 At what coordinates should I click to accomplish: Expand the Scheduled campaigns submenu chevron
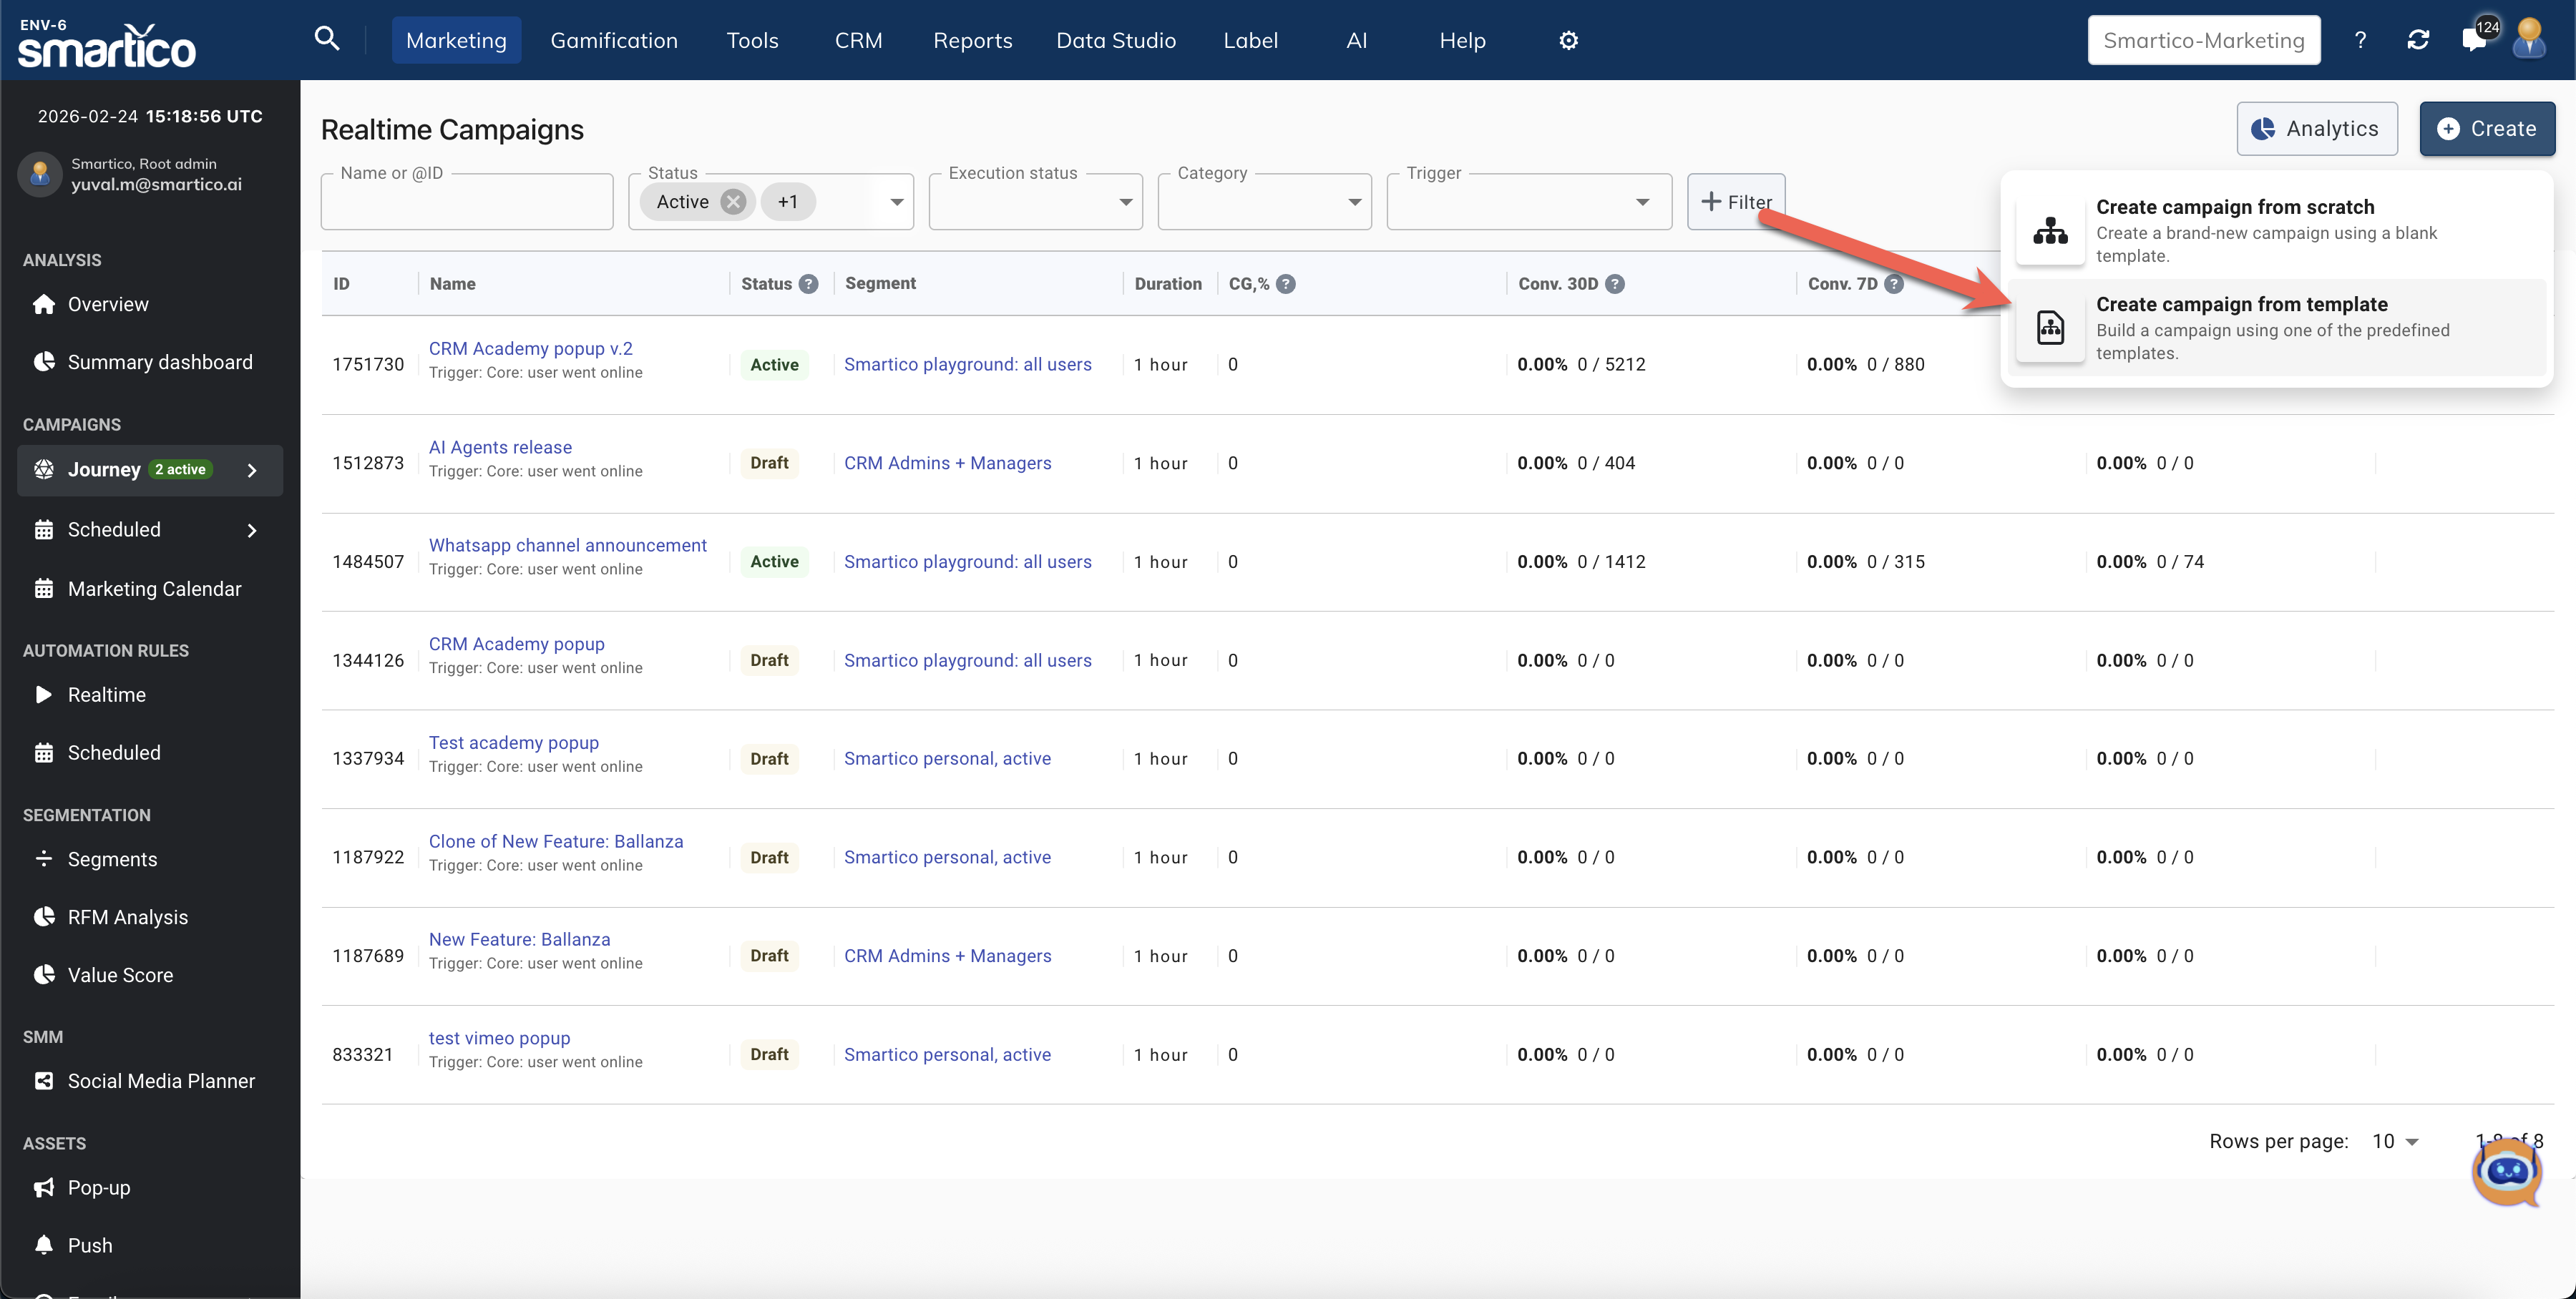pyautogui.click(x=252, y=530)
